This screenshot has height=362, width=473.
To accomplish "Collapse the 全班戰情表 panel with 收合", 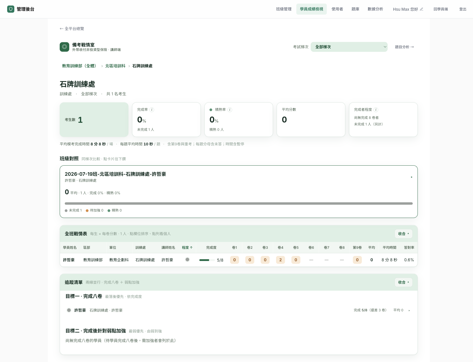I will [x=403, y=234].
